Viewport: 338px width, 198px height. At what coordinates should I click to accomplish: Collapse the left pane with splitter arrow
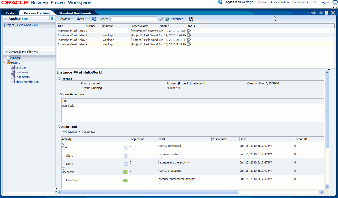[56, 188]
